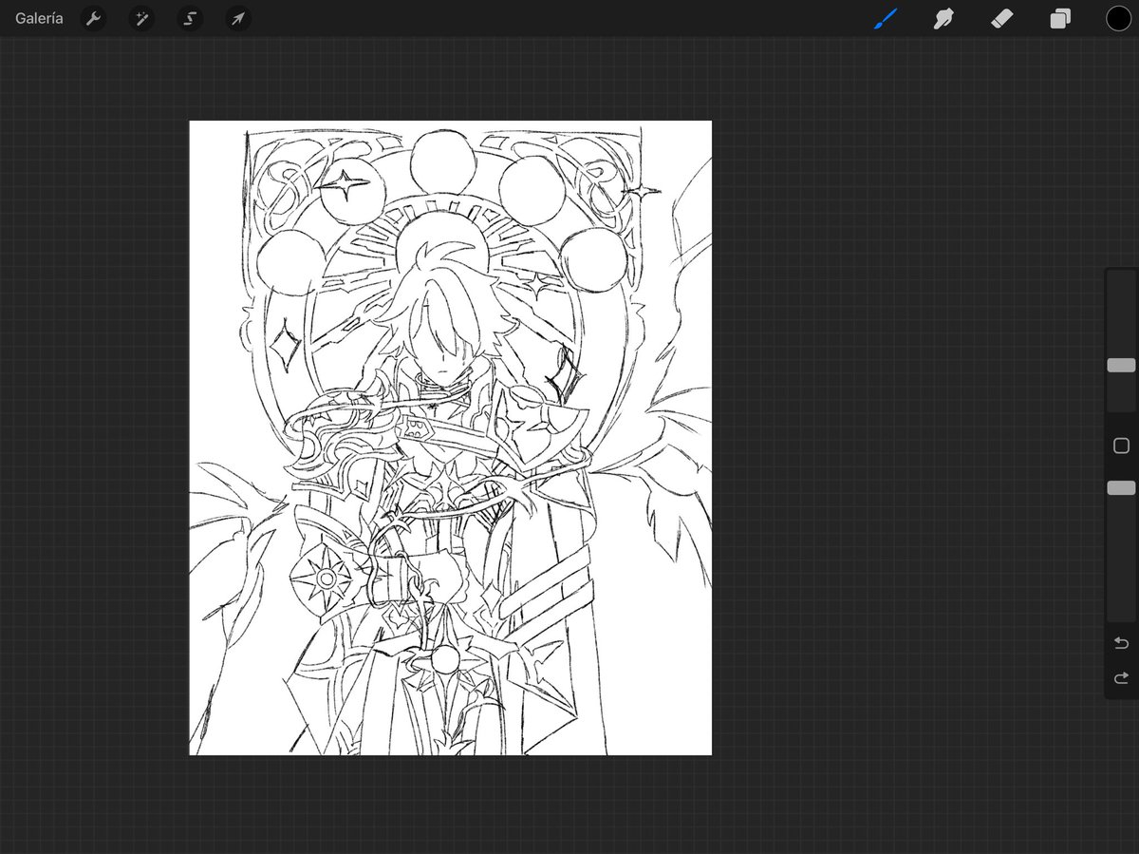
Task: Open the color panel via the black swatch
Action: [x=1119, y=18]
